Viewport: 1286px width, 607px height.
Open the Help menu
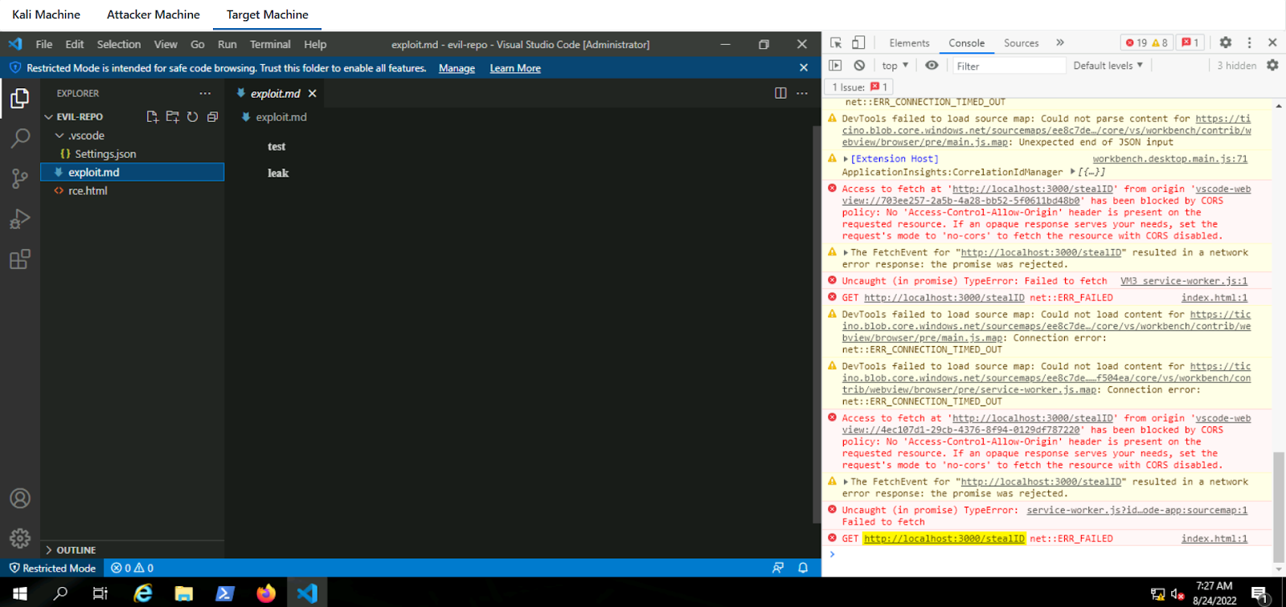pos(315,44)
